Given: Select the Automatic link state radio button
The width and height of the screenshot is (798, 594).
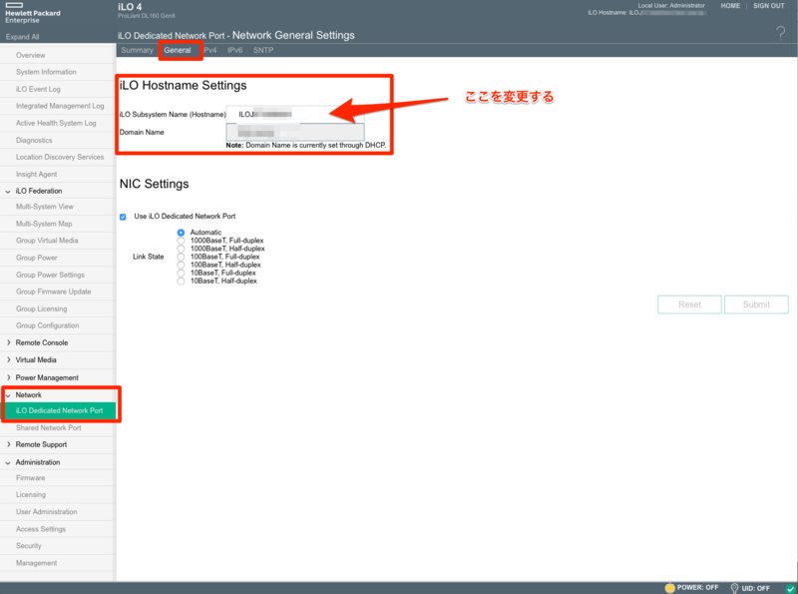Looking at the screenshot, I should [181, 233].
